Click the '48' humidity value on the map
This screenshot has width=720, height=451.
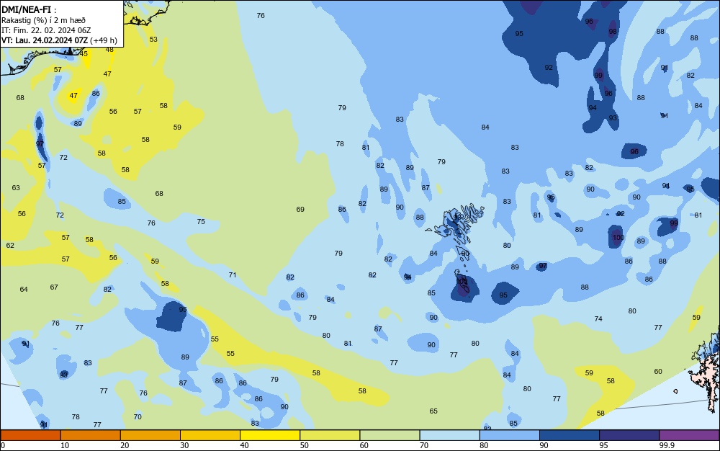click(x=109, y=50)
